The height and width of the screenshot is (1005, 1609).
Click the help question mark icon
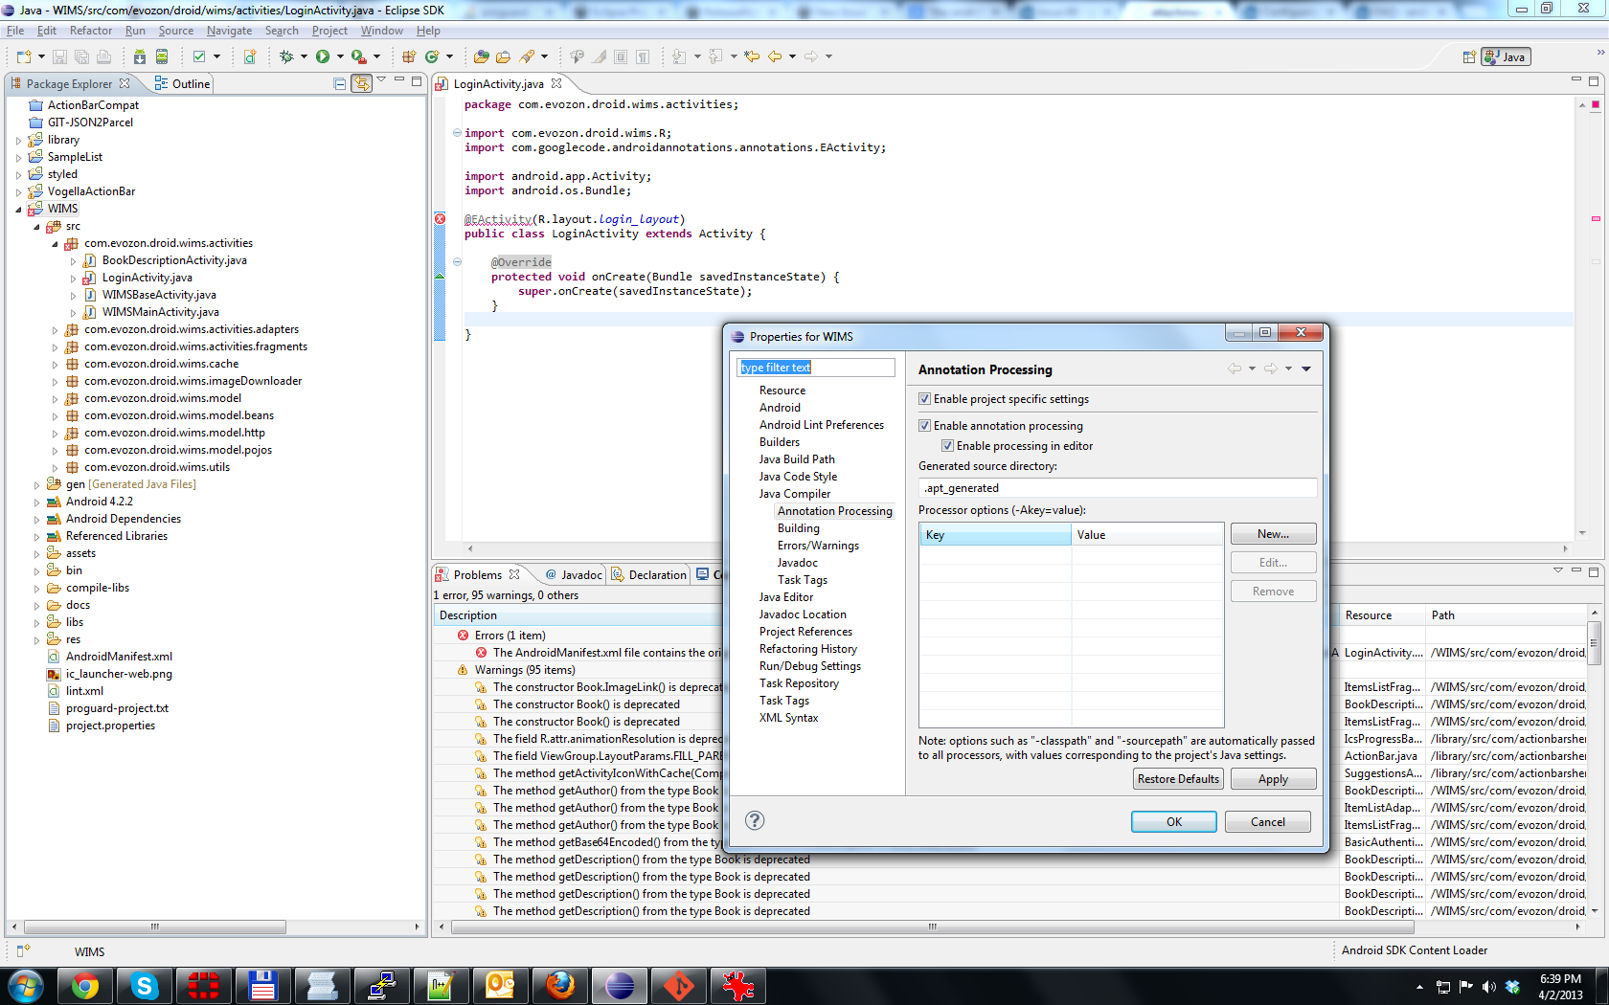pyautogui.click(x=755, y=820)
